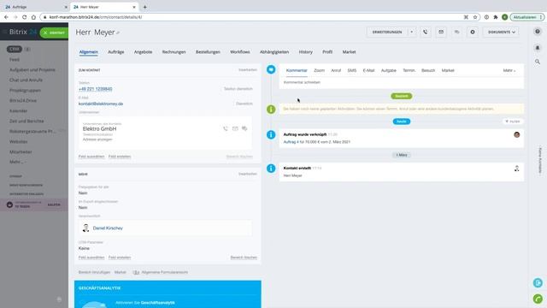This screenshot has height=308, width=547.
Task: Click Adresse anzeigen under Elektro GmbH
Action: coord(97,139)
